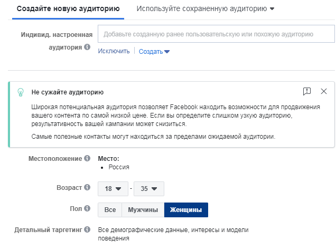Select Женщины gender option

[186, 210]
